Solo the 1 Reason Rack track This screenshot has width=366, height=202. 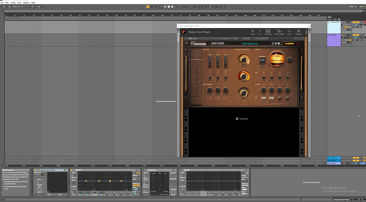[361, 22]
